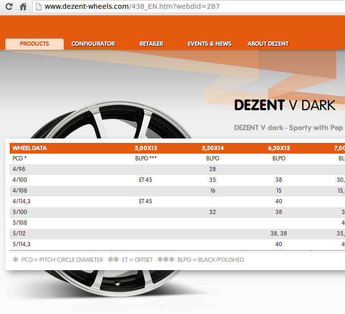Image resolution: width=345 pixels, height=314 pixels.
Task: Open the CONFIGURATOR menu item
Action: 93,44
